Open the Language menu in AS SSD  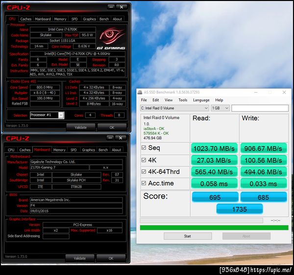tap(201, 100)
